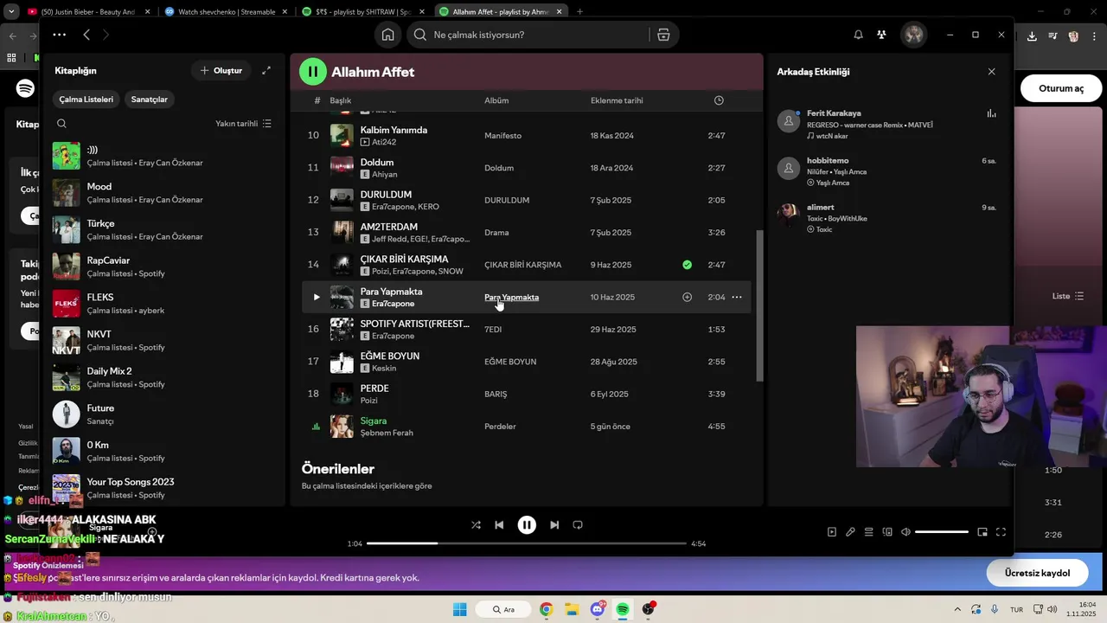Filter library by Sanatçılar chip
1107x623 pixels.
click(150, 100)
